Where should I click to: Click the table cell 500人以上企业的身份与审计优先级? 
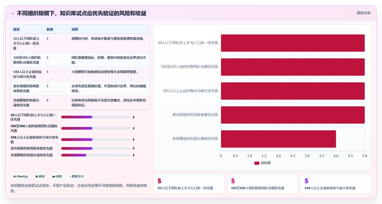27,74
